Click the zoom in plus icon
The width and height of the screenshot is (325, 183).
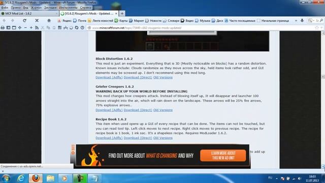(x=31, y=27)
